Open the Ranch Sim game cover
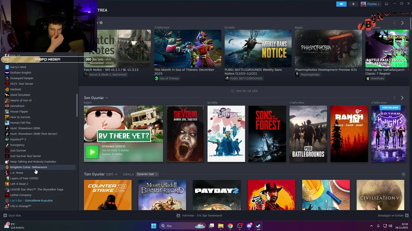The width and height of the screenshot is (412, 231). point(349,134)
